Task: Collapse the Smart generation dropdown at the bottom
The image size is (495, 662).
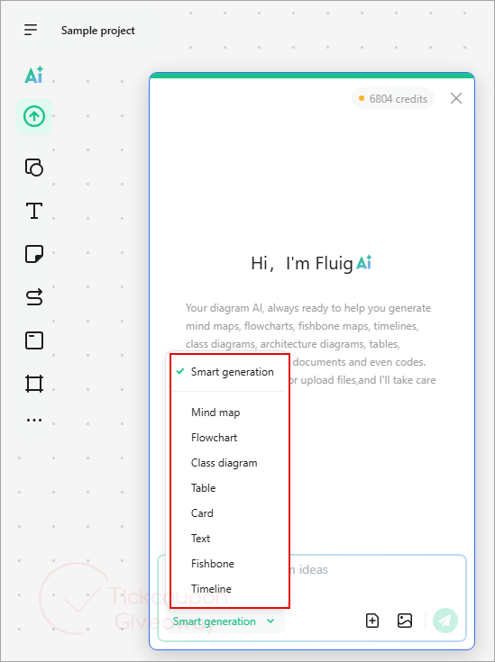Action: (224, 621)
